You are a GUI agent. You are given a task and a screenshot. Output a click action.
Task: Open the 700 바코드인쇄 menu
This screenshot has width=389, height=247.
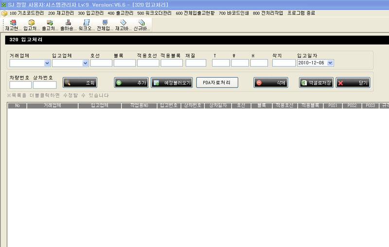point(233,13)
